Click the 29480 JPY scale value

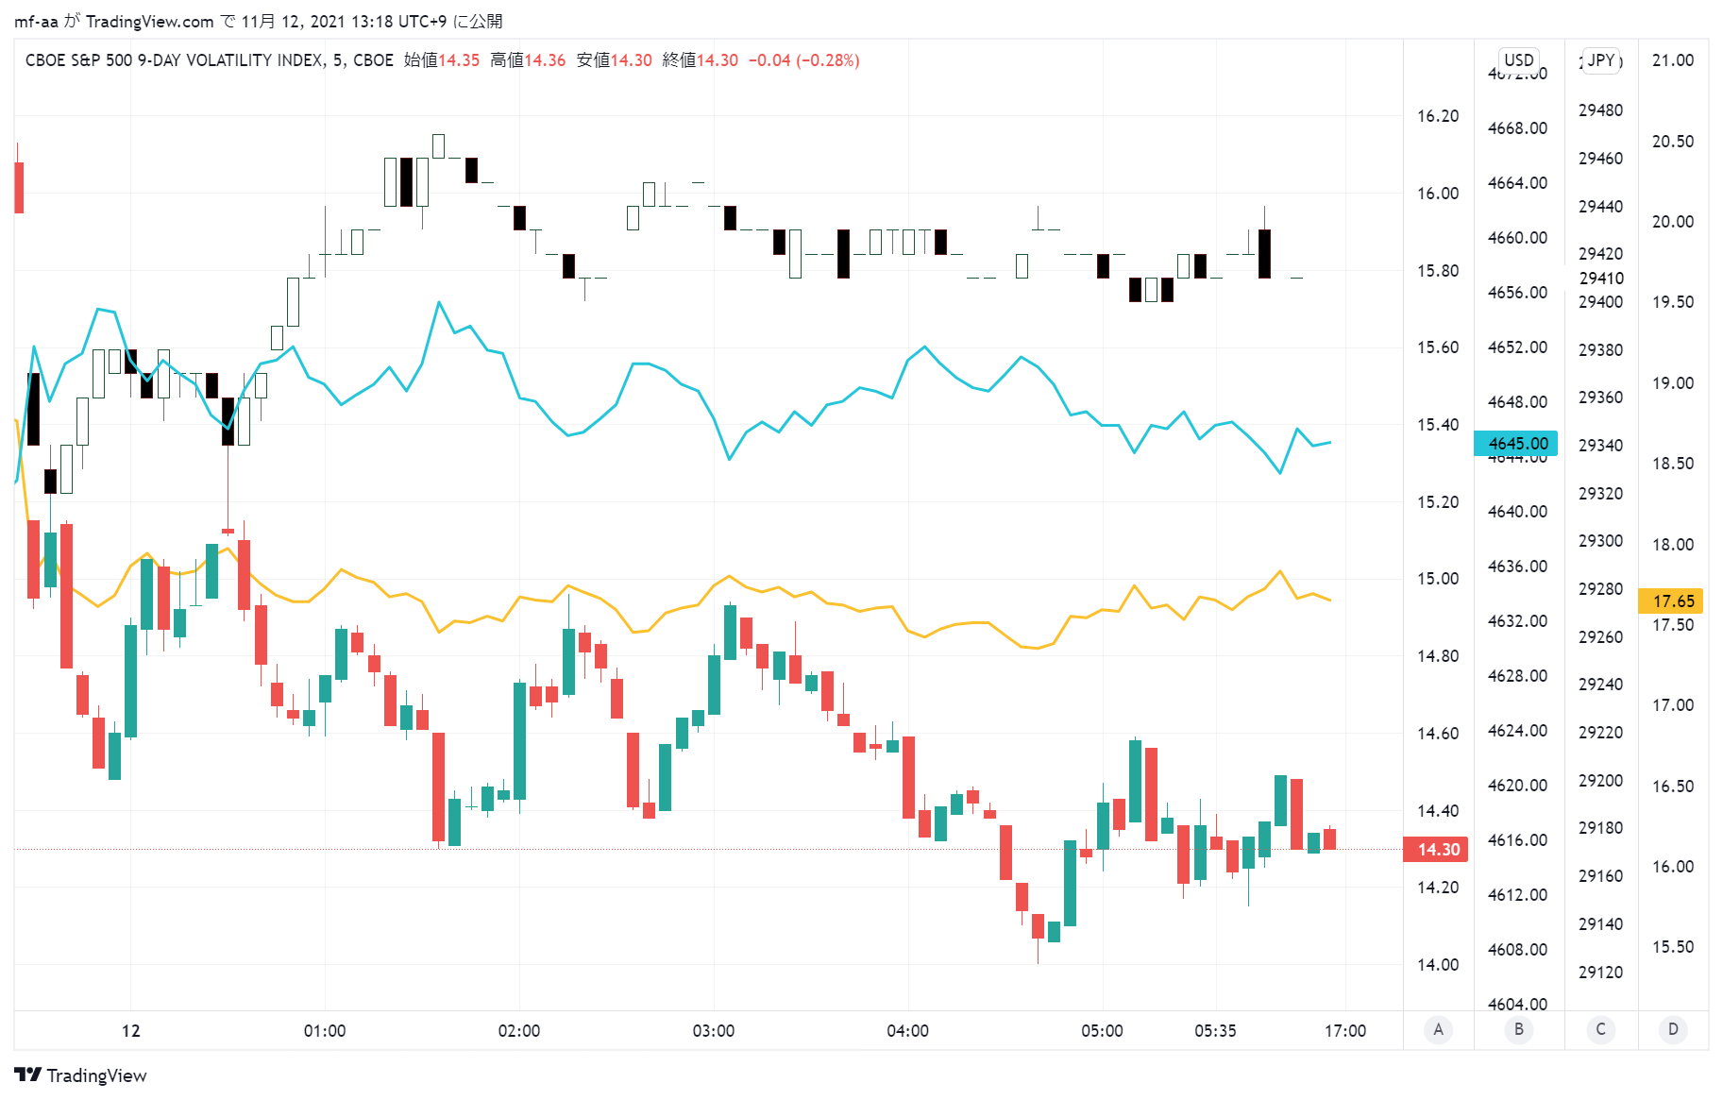coord(1601,110)
